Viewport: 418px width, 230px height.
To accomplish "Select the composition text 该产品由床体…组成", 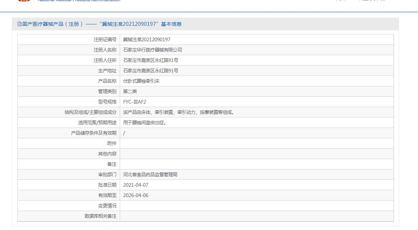I will point(179,112).
